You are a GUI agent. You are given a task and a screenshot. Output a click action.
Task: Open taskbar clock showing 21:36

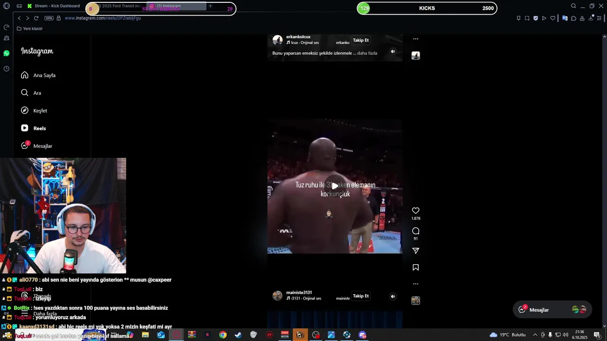(x=579, y=335)
